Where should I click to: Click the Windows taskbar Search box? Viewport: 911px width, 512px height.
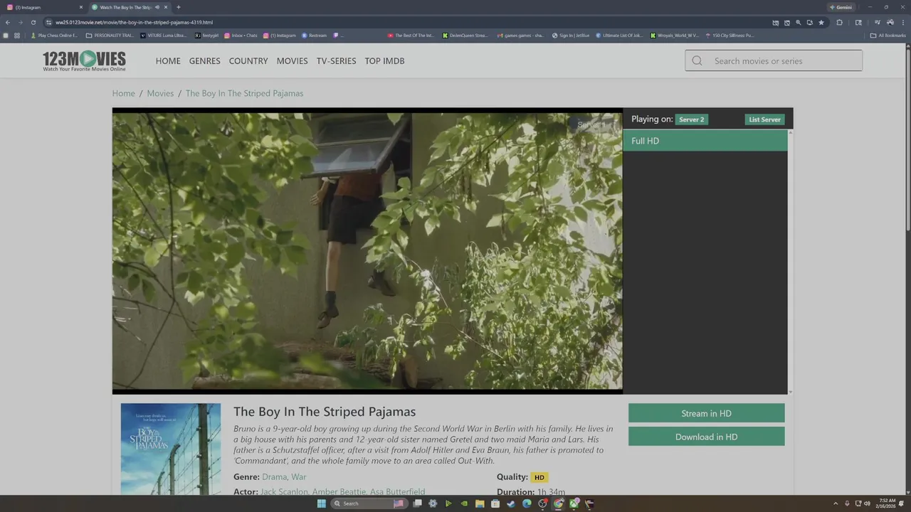(x=369, y=503)
